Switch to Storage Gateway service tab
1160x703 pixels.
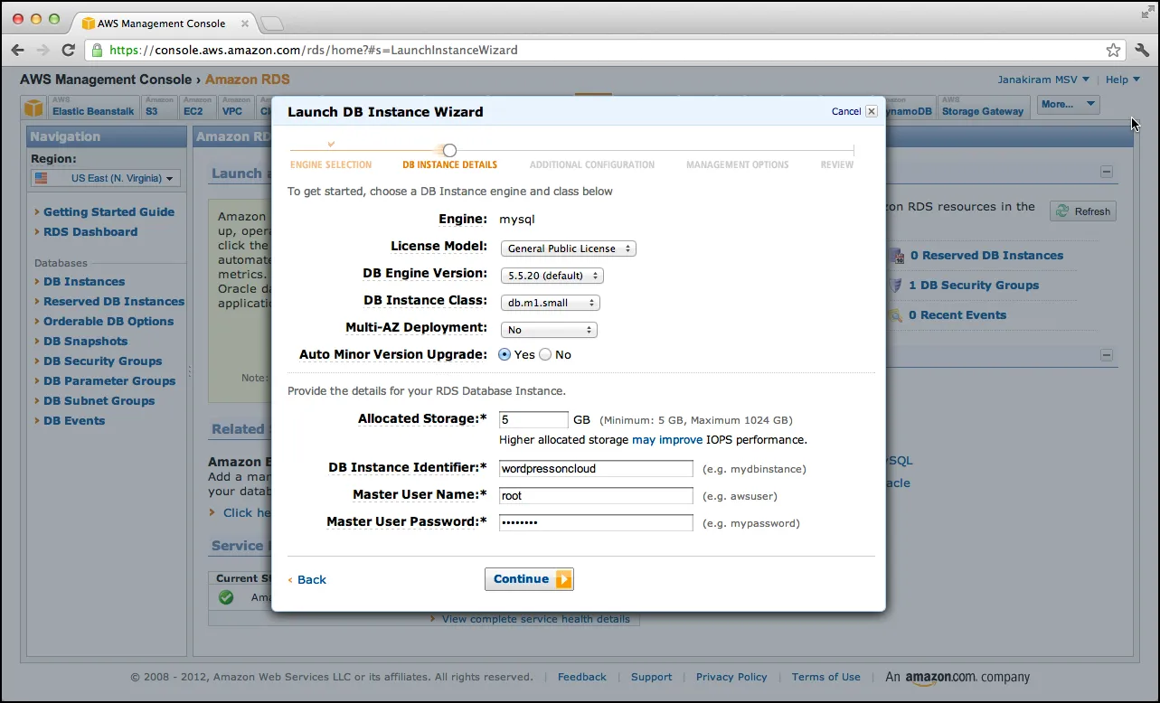[x=983, y=107]
